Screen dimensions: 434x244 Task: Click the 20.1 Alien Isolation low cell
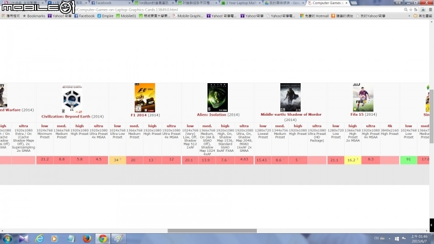(x=190, y=160)
